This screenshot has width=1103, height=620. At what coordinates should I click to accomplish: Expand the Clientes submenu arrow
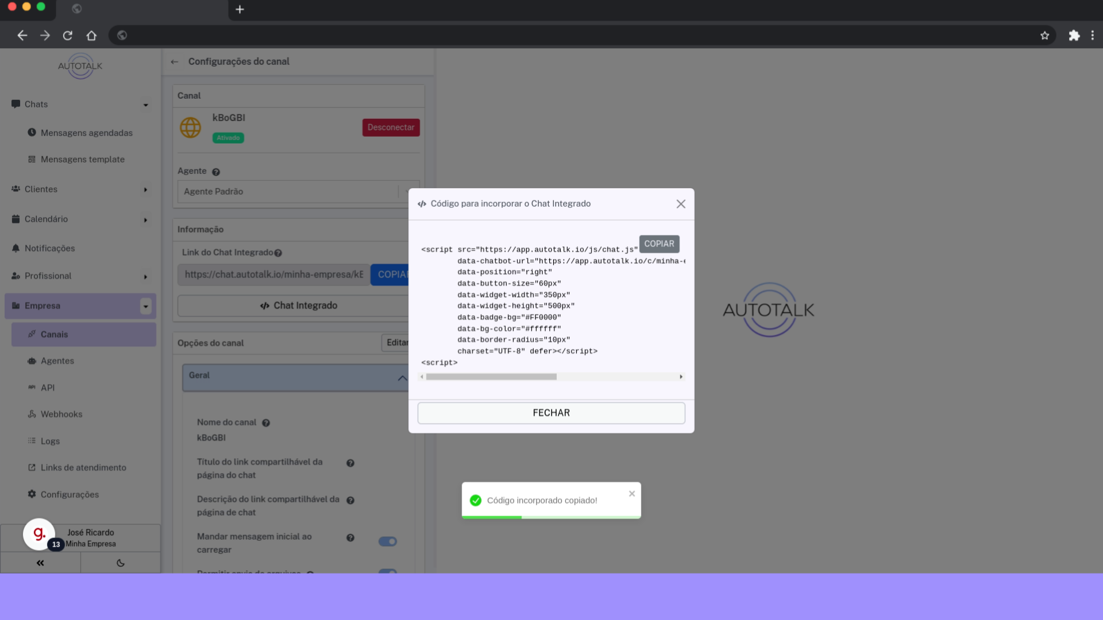click(x=145, y=189)
